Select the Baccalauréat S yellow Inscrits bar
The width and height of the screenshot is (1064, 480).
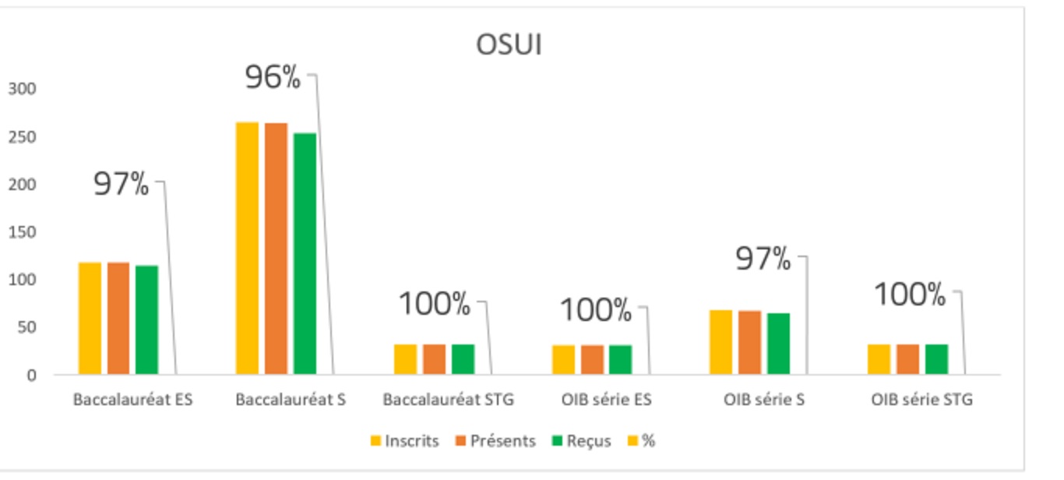(x=247, y=249)
